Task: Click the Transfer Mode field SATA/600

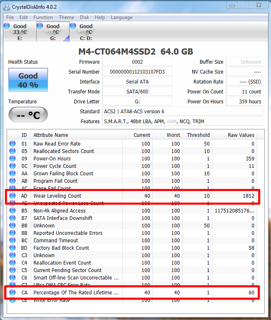Action: [137, 92]
